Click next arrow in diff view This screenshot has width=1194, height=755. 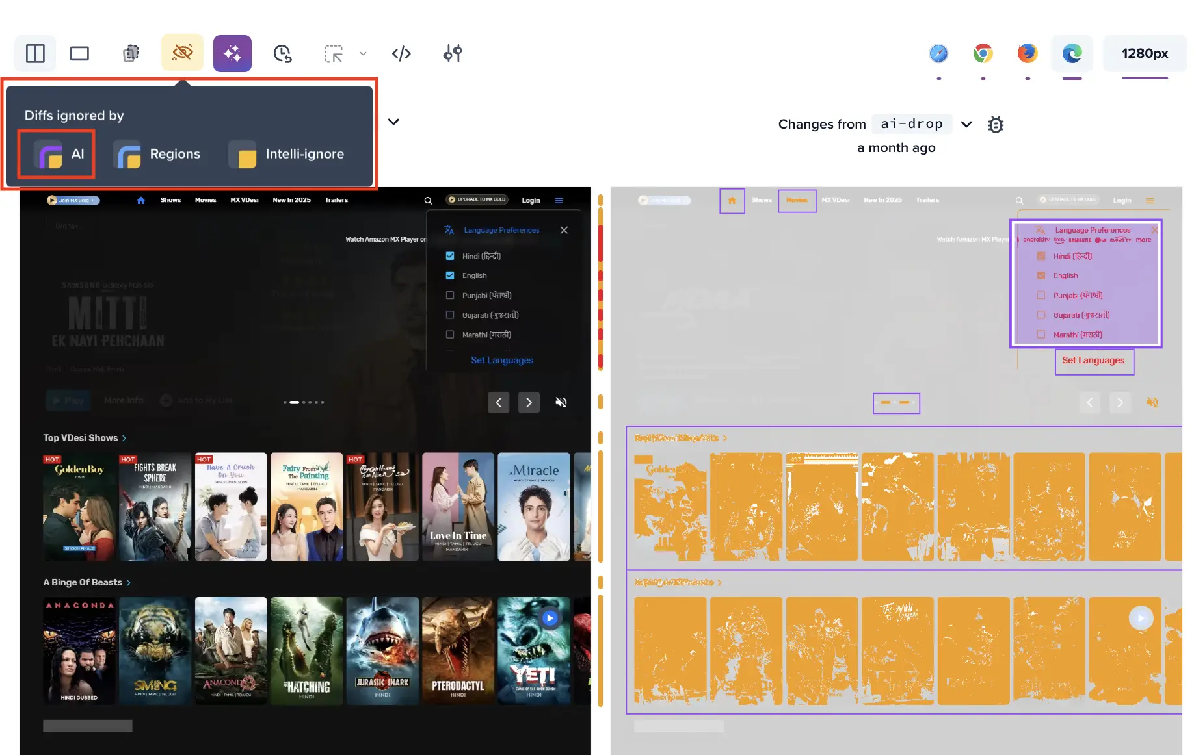tap(1120, 402)
